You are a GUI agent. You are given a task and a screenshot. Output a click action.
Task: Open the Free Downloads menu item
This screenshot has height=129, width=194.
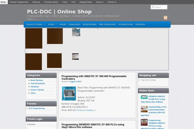point(107,25)
